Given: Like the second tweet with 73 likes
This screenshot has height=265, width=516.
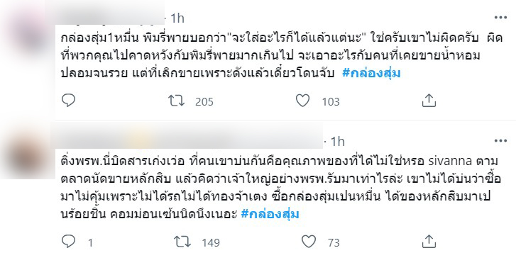Looking at the screenshot, I should tap(309, 242).
